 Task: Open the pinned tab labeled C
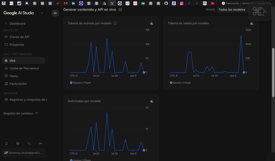[89, 3]
